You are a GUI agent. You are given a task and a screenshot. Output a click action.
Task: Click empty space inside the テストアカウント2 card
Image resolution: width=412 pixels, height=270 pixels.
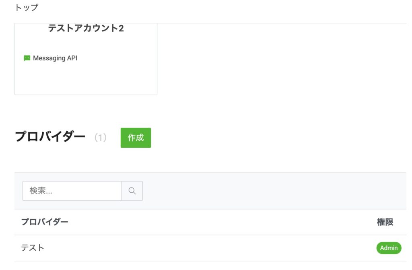(86, 78)
